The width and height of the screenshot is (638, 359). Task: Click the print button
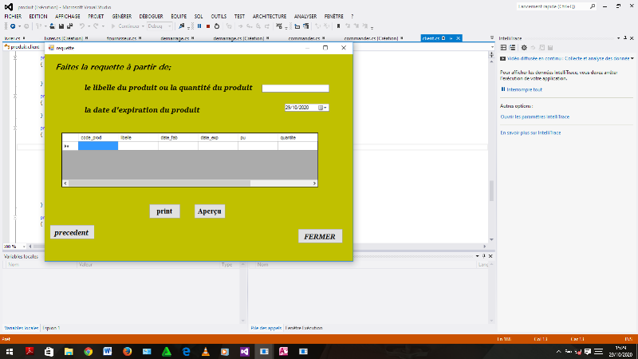click(164, 211)
